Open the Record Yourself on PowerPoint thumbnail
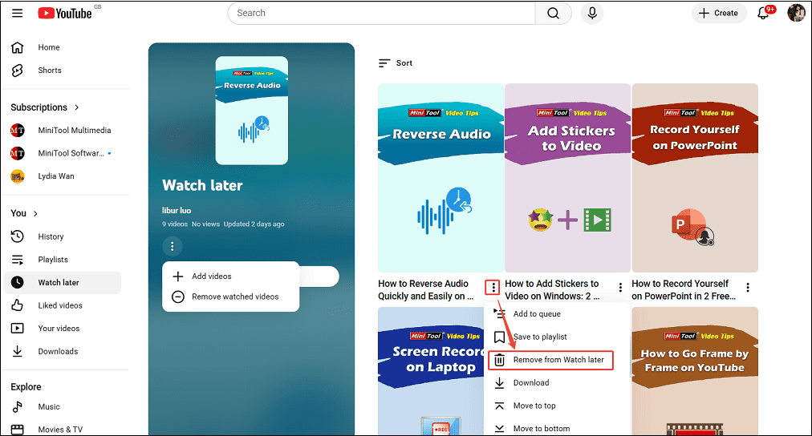This screenshot has height=436, width=812. [x=695, y=178]
